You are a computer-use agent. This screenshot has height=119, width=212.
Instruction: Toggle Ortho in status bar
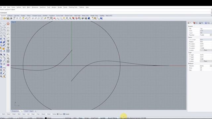pyautogui.click(x=75, y=118)
